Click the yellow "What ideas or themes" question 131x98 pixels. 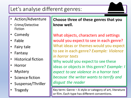pyautogui.click(x=89, y=51)
